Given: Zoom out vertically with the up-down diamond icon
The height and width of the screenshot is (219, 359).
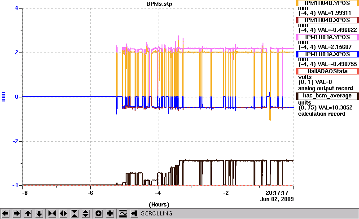Looking at the screenshot, I should tap(85, 214).
